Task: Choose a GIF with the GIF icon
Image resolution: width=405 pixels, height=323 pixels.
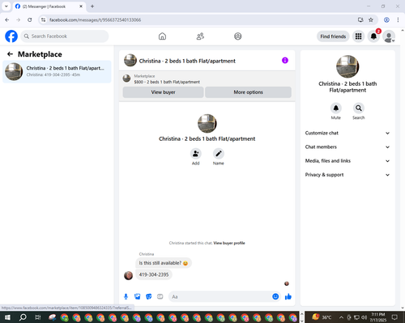Action: tap(160, 296)
